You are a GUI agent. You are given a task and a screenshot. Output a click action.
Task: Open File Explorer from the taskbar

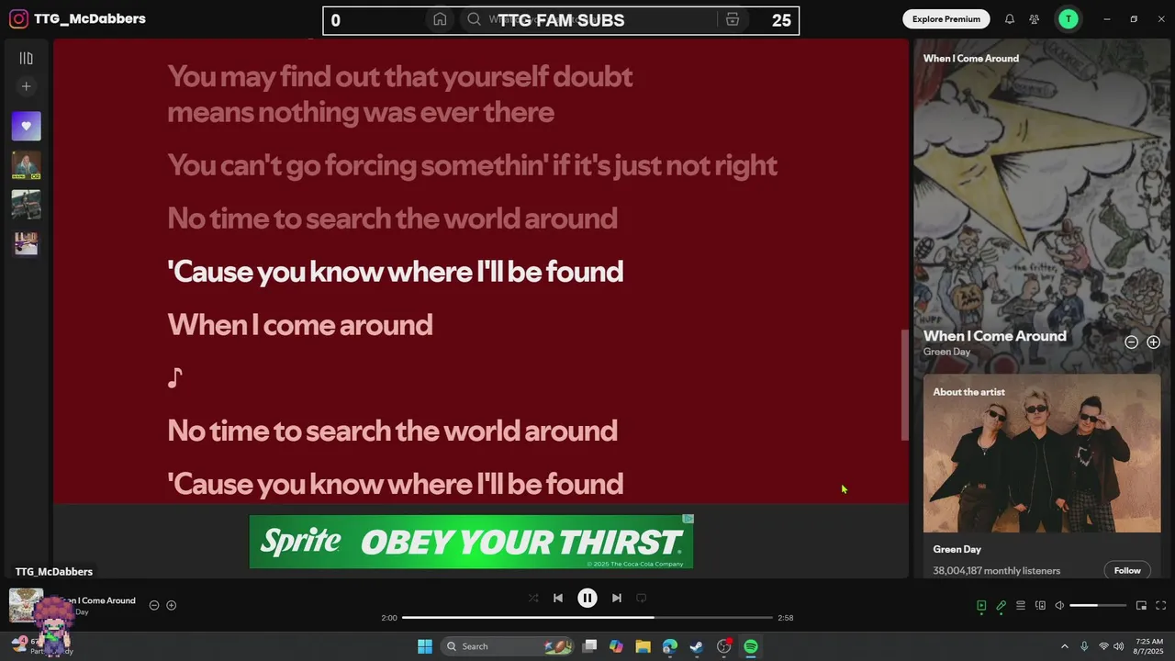coord(643,646)
